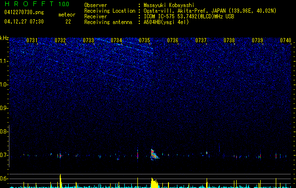Image resolution: width=296 pixels, height=188 pixels.
Task: Click the 0731 time marker
Action: coord(32,40)
